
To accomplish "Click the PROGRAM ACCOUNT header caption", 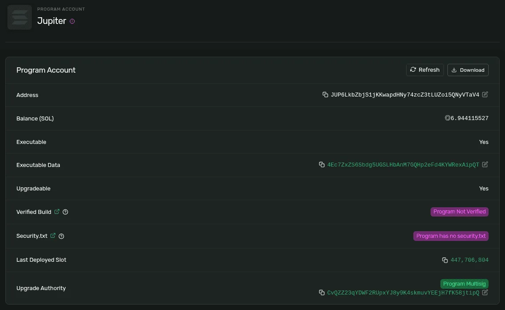I will tap(61, 9).
